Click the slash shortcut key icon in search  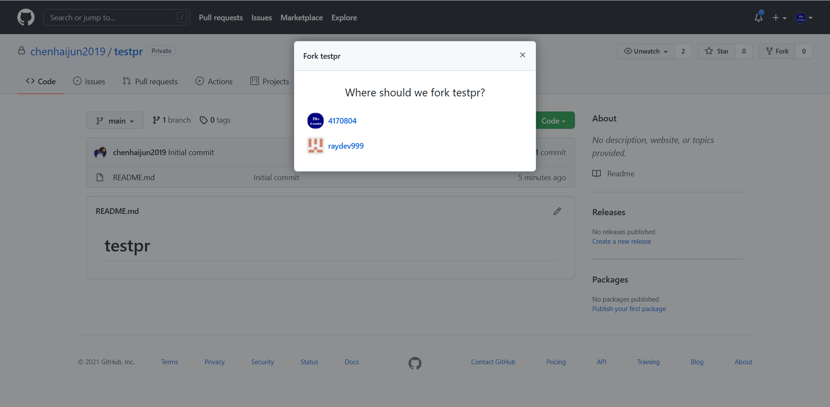[182, 17]
